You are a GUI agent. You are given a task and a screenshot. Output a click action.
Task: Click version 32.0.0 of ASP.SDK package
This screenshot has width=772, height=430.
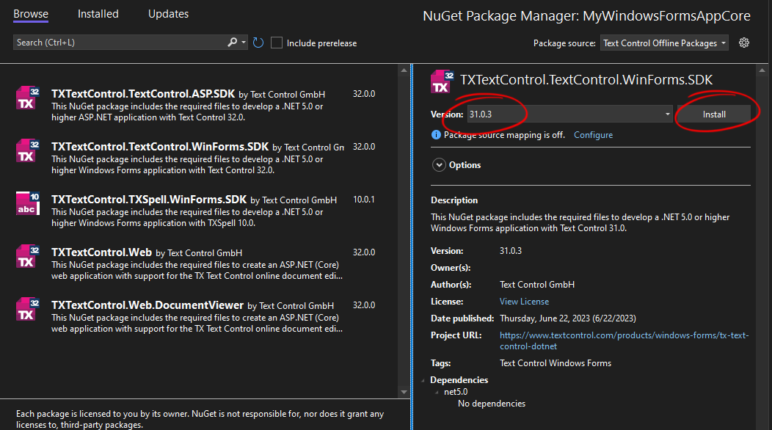(x=364, y=94)
